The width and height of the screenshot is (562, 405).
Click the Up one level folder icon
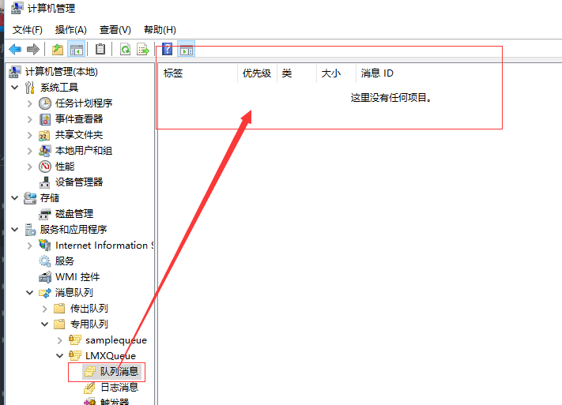(58, 49)
